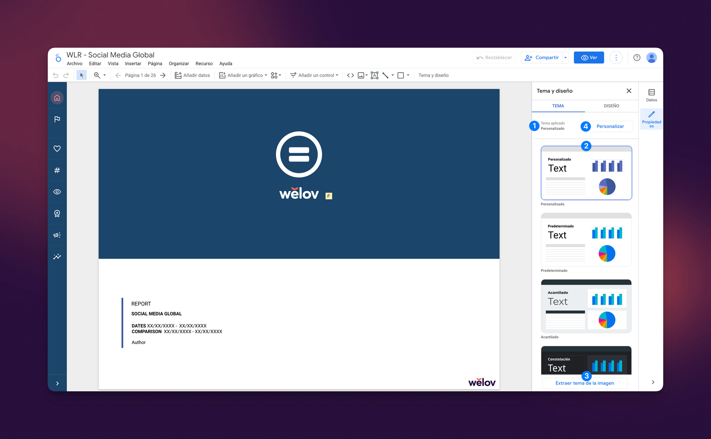Click the yellow note marker beside welov
The height and width of the screenshot is (439, 711).
point(329,196)
